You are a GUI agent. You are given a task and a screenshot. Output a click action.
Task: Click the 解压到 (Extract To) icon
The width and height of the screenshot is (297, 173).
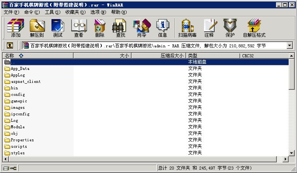37,29
